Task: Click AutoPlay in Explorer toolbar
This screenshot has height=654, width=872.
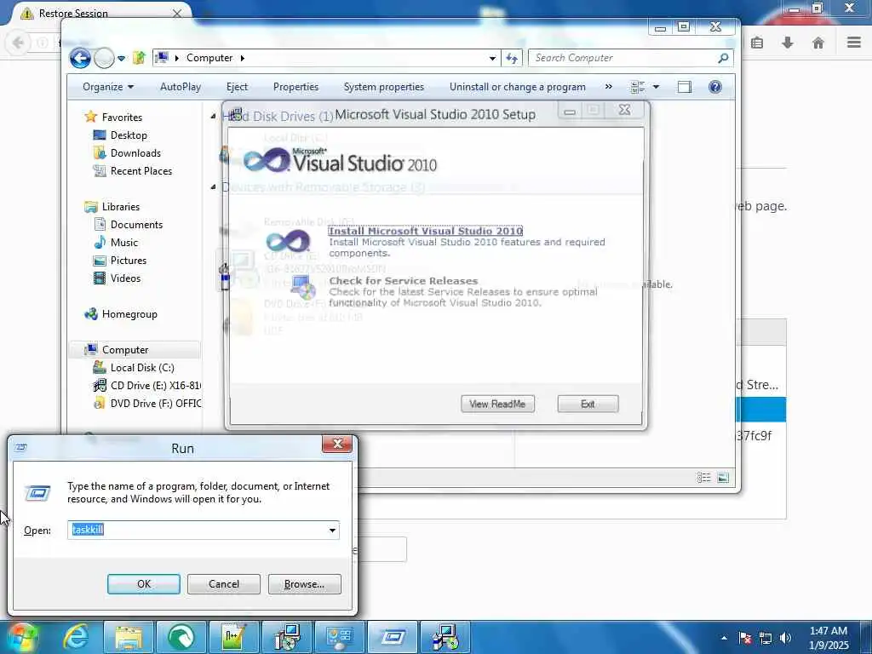Action: coord(181,87)
